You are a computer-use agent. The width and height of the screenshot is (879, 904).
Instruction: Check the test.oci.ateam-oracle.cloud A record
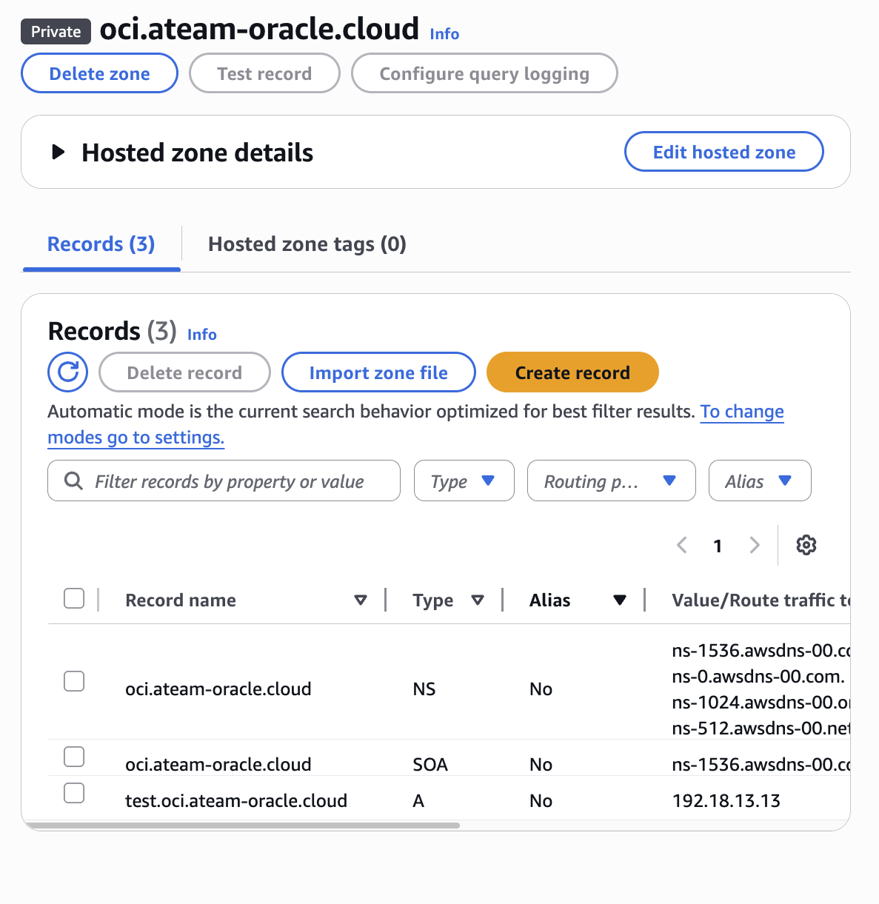[74, 793]
